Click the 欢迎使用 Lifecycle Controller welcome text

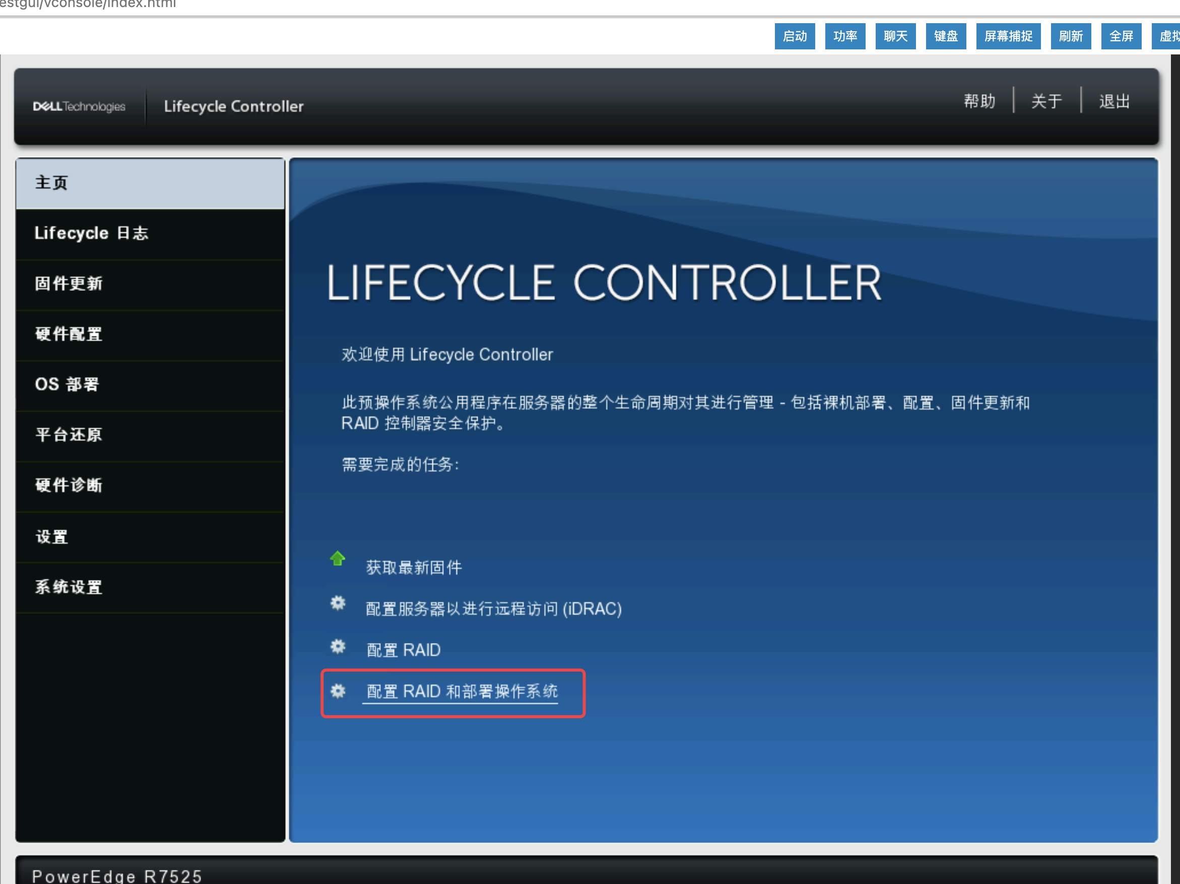click(x=447, y=354)
